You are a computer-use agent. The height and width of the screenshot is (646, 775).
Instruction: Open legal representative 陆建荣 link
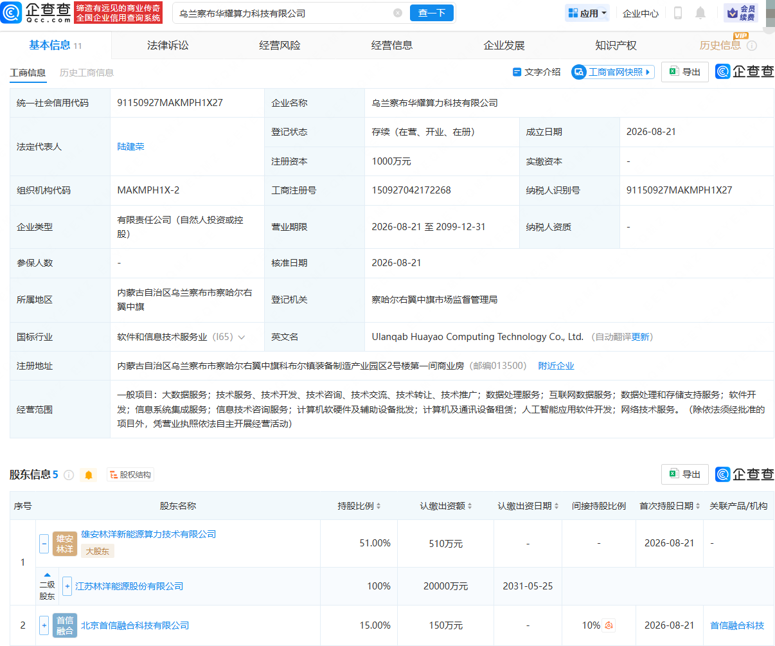click(x=130, y=147)
